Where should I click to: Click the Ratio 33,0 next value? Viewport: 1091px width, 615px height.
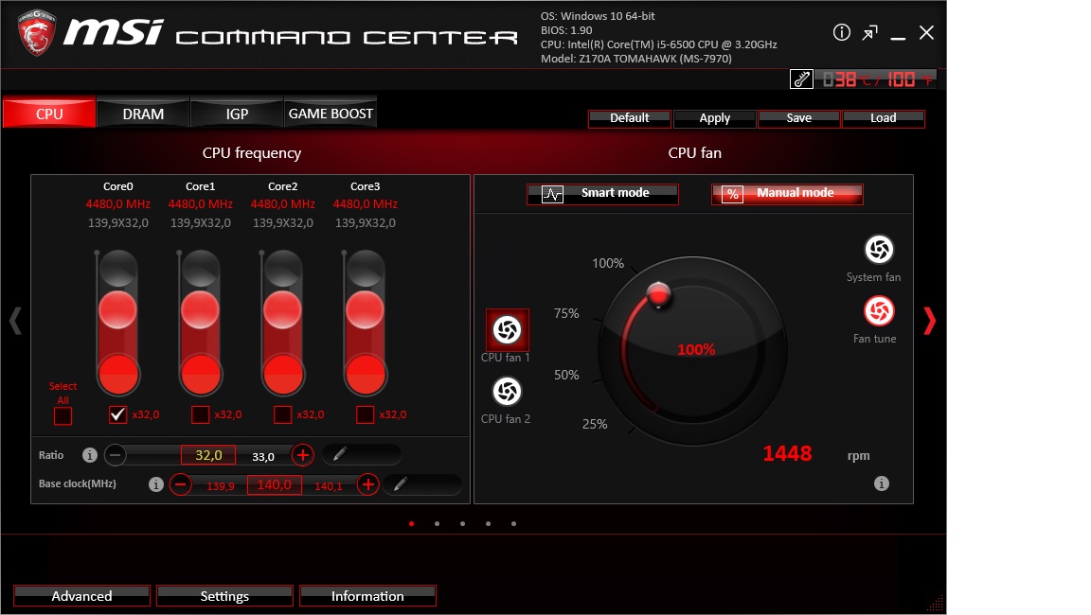263,457
